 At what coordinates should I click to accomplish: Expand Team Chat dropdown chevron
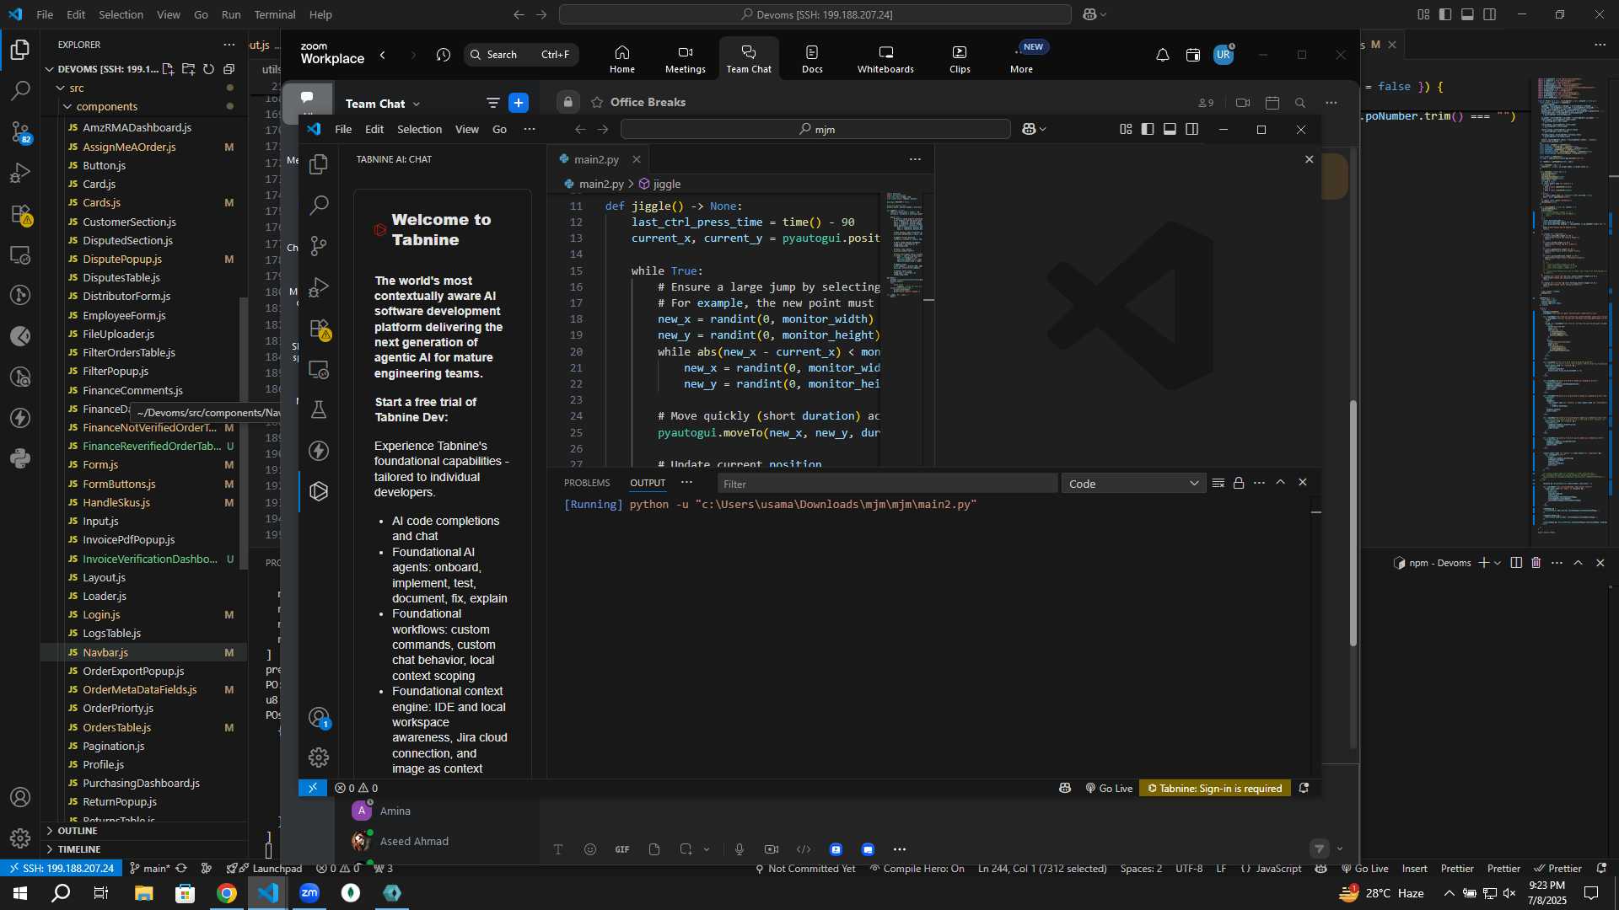tap(417, 104)
